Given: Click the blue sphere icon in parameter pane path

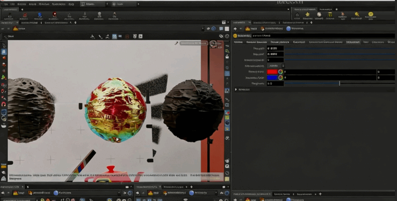Looking at the screenshot, I should click(288, 28).
